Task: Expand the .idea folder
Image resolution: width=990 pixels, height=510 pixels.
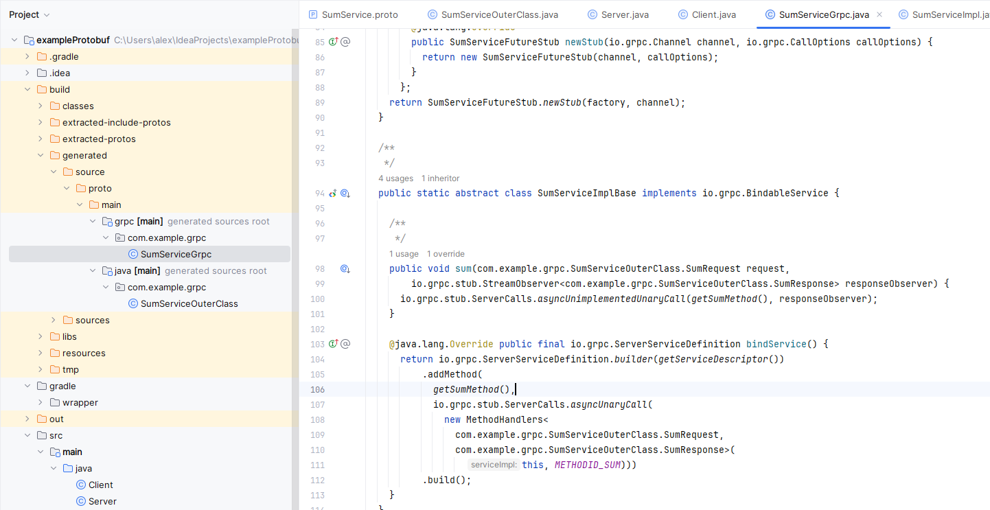Action: click(x=27, y=73)
